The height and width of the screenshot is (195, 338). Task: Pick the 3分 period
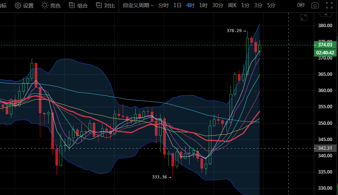point(258,6)
